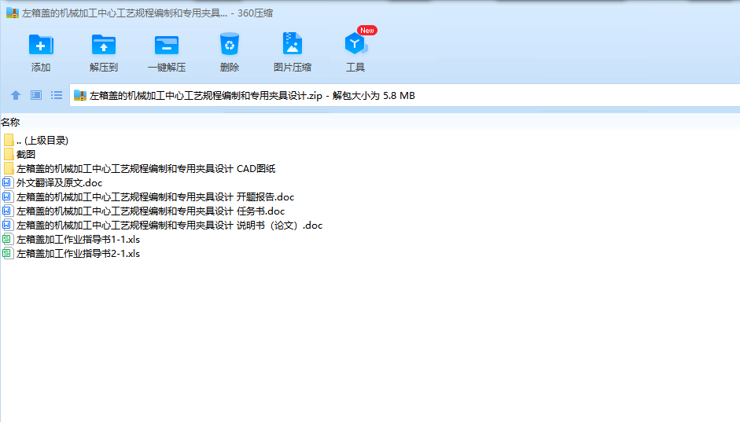Click the 作业指导书1-1.xls spreadsheet icon

pyautogui.click(x=7, y=239)
